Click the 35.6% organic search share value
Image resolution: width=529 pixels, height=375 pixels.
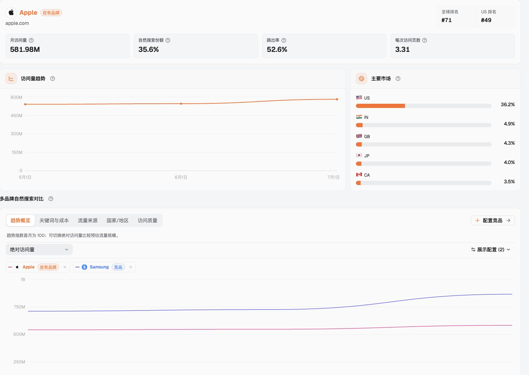(x=149, y=49)
